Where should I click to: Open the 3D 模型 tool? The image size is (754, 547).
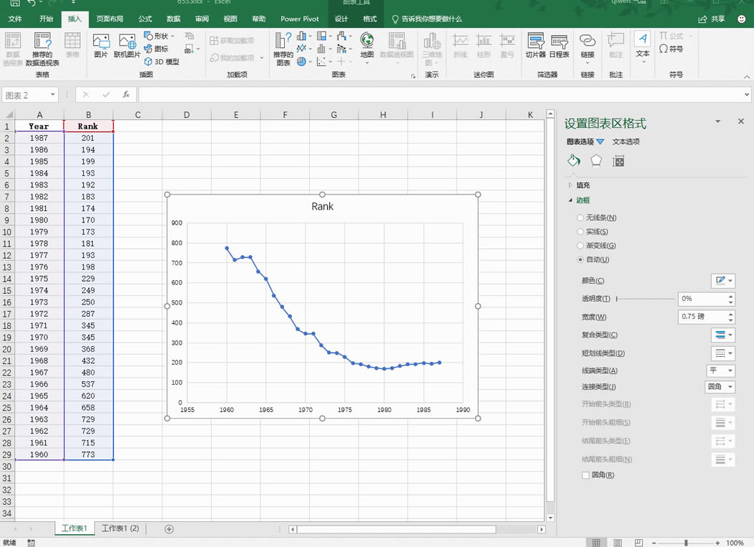(x=161, y=61)
